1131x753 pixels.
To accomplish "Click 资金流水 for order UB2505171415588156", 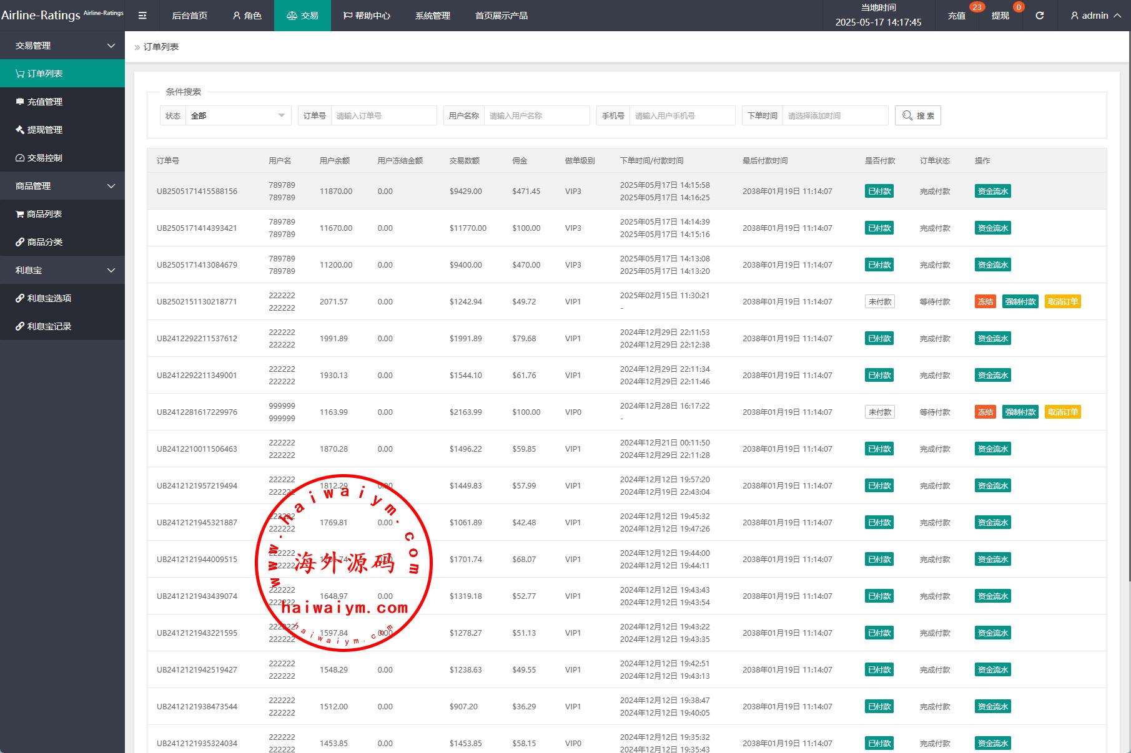I will pos(992,192).
